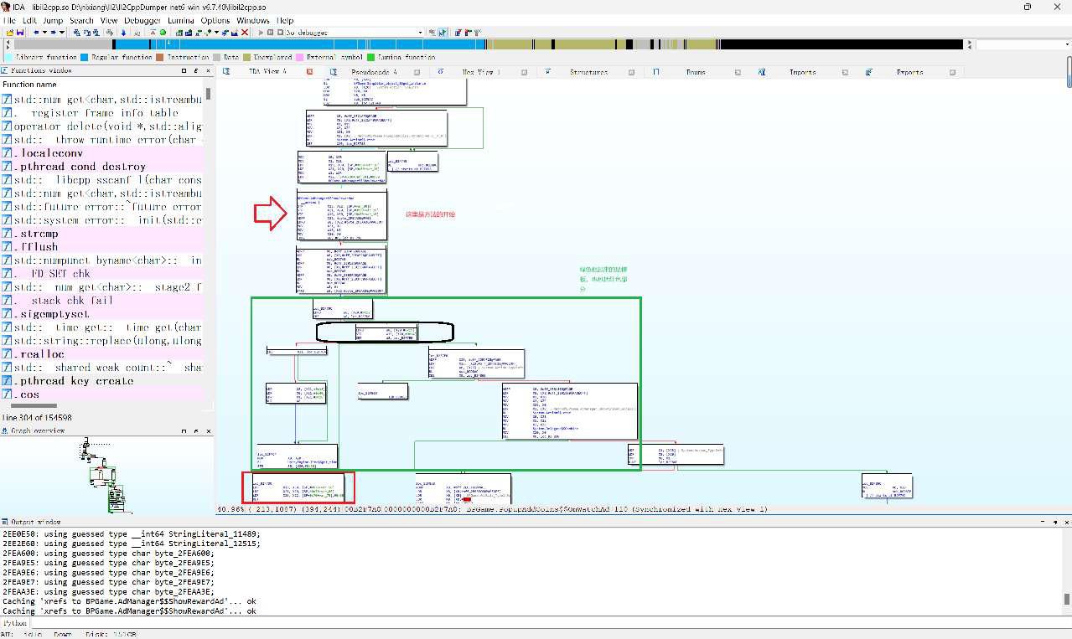Select the '.pthread key create' function row
1072x639 pixels.
[101, 381]
